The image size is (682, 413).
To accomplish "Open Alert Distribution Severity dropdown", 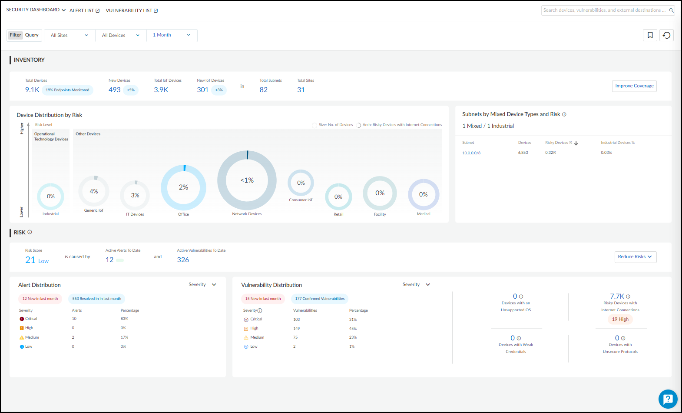I will pyautogui.click(x=202, y=285).
